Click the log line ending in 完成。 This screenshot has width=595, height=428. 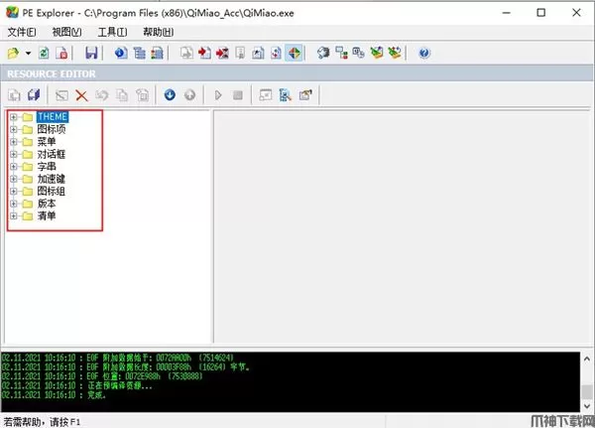tap(54, 395)
